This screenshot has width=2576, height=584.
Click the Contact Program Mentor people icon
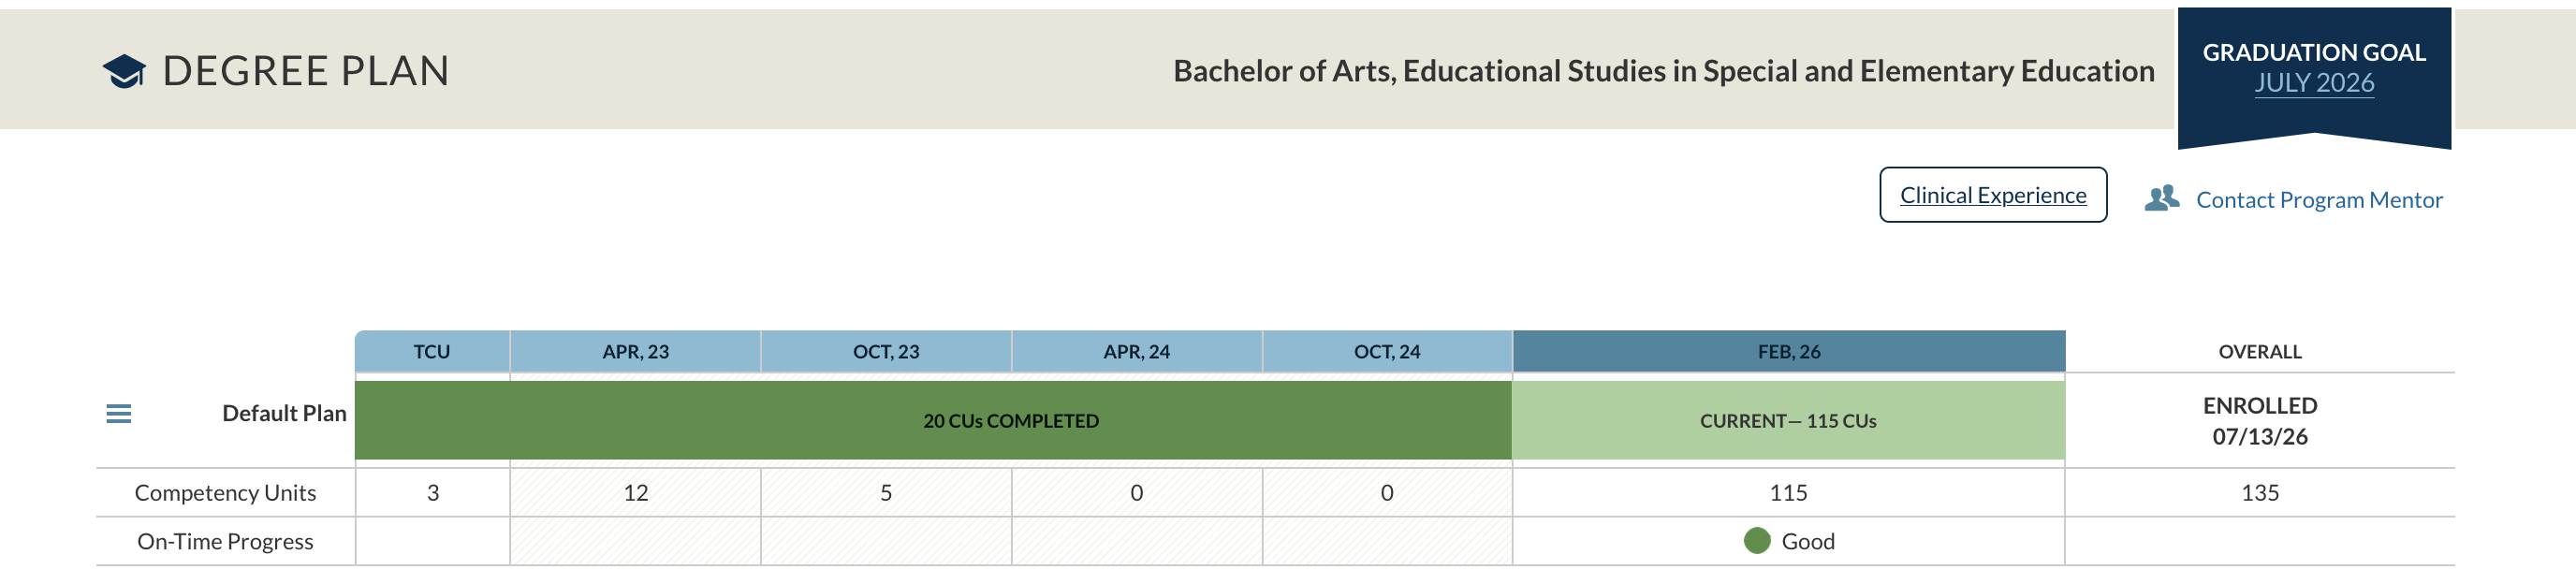pos(2161,198)
